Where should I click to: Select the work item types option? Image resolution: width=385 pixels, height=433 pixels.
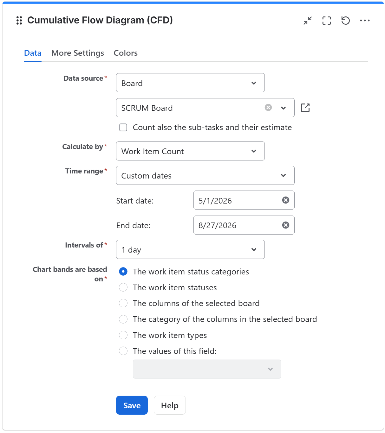(123, 335)
